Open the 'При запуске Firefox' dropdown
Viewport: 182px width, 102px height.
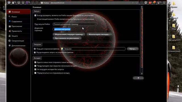pos(75,24)
